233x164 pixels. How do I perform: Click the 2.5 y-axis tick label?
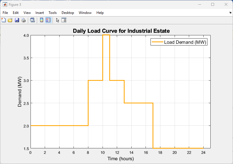click(x=26, y=103)
